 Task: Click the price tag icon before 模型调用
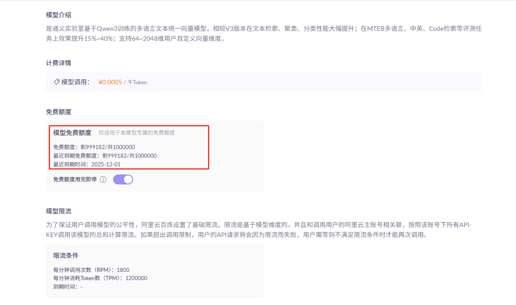(x=57, y=82)
